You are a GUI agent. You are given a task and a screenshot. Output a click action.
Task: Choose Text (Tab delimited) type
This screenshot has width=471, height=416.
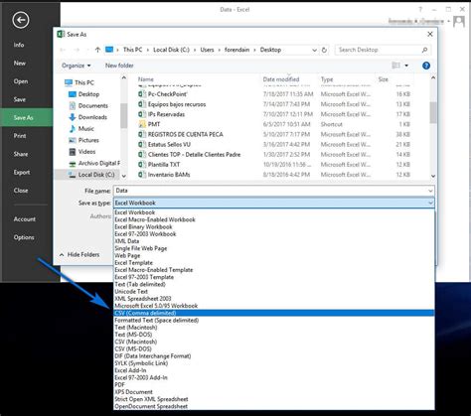[273, 284]
